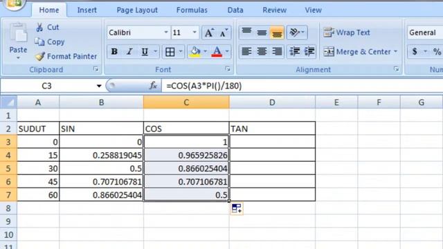The width and height of the screenshot is (443, 249).
Task: Open underline style dropdown arrow
Action: coord(155,52)
